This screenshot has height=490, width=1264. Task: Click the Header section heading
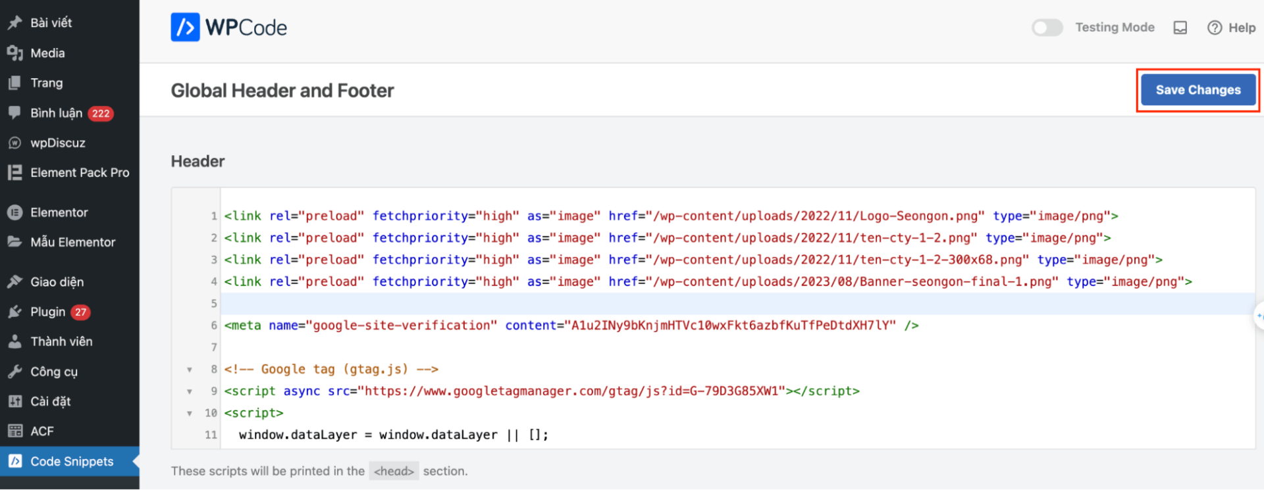pos(197,161)
